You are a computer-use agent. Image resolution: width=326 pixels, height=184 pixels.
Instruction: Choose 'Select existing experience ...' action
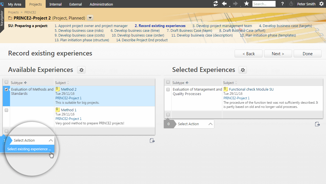[x=29, y=149]
